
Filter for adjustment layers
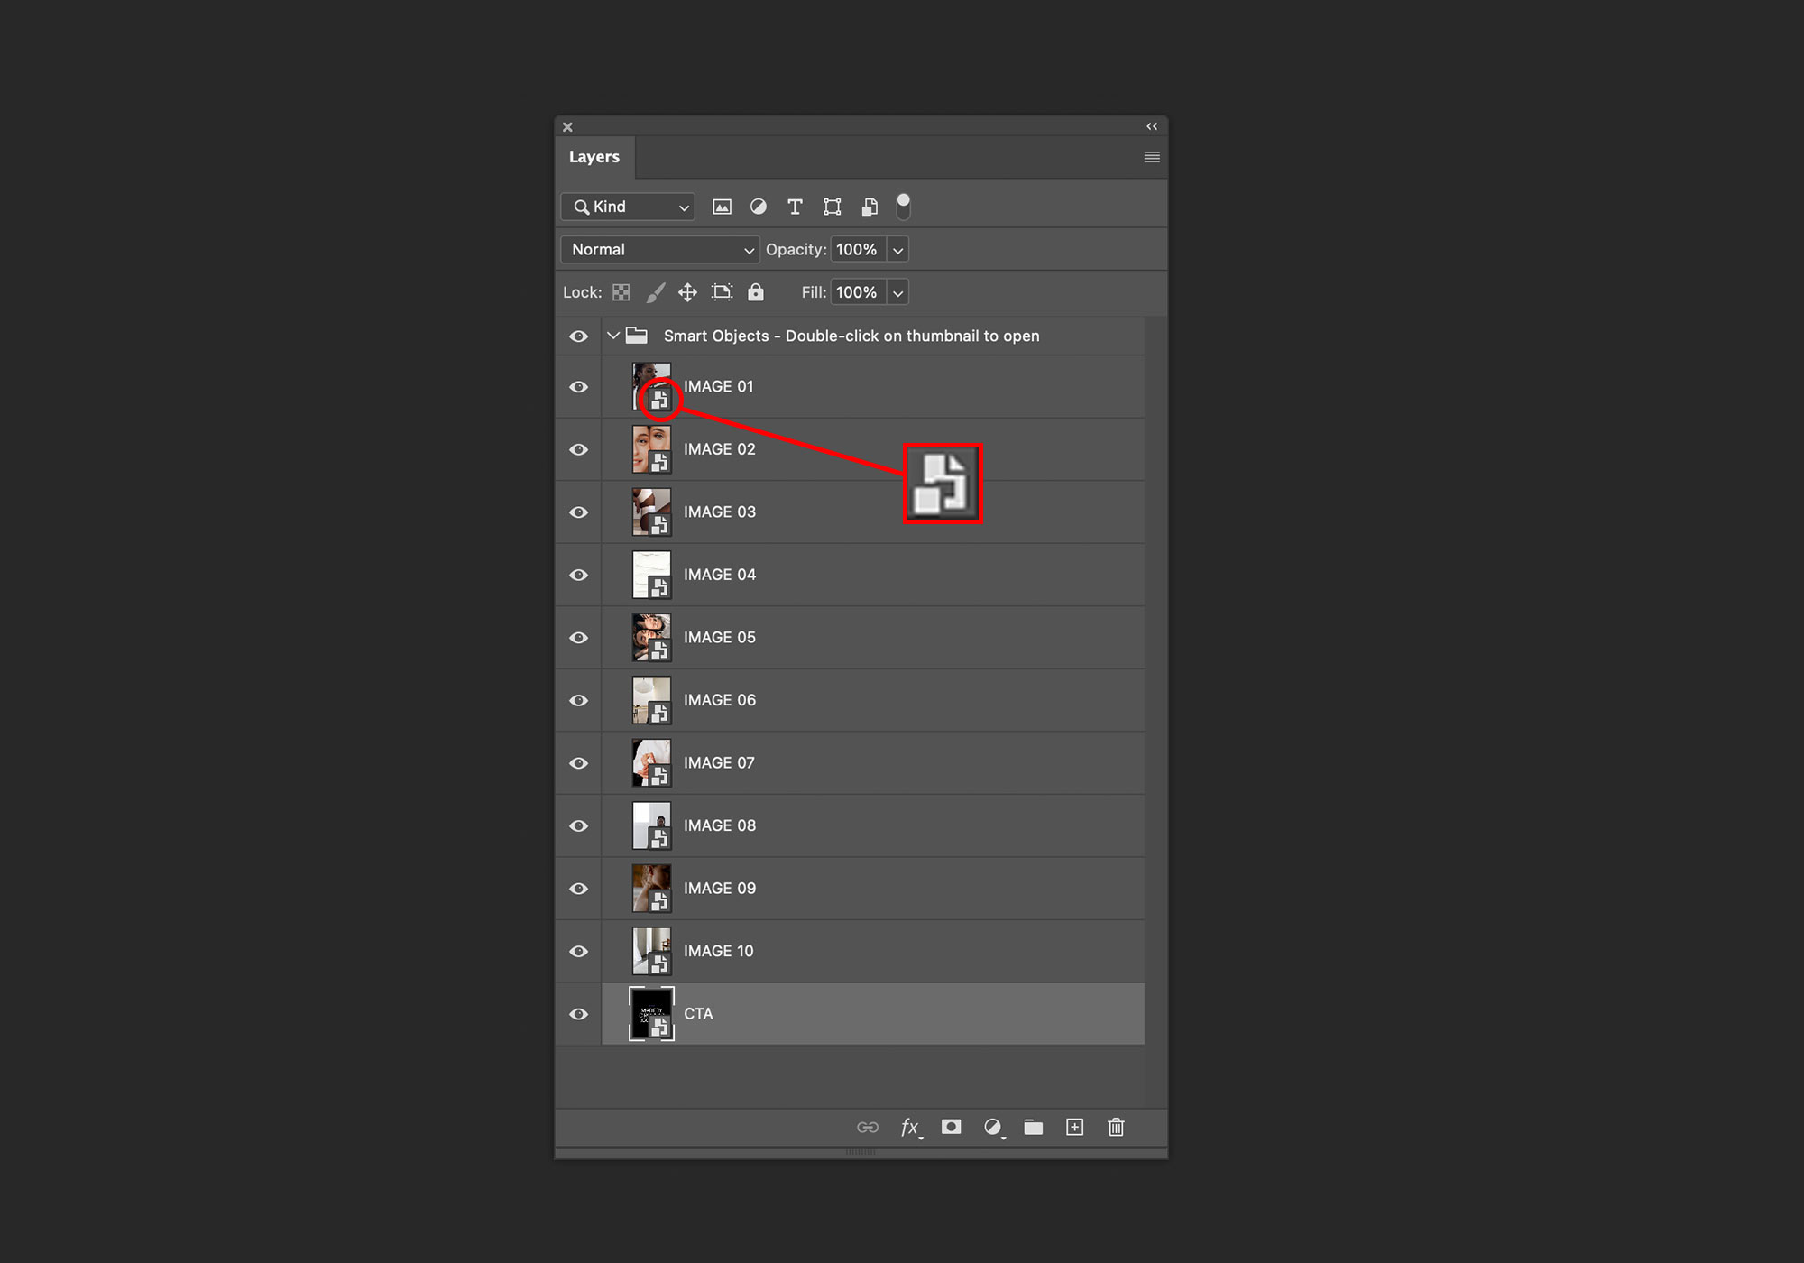tap(759, 207)
